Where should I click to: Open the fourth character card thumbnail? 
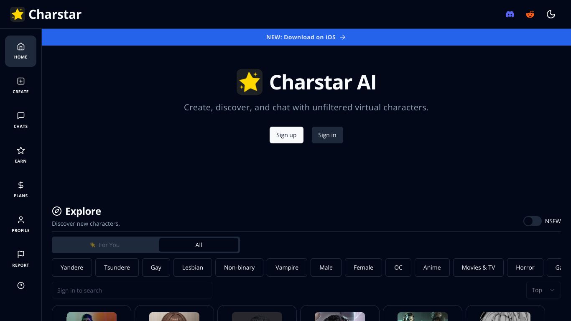pos(340,316)
